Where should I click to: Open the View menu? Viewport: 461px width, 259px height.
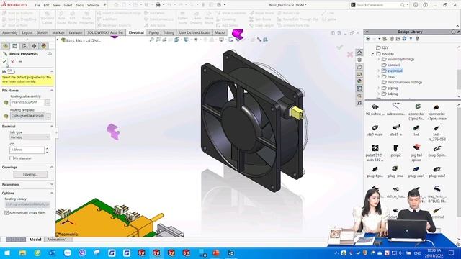pos(56,5)
